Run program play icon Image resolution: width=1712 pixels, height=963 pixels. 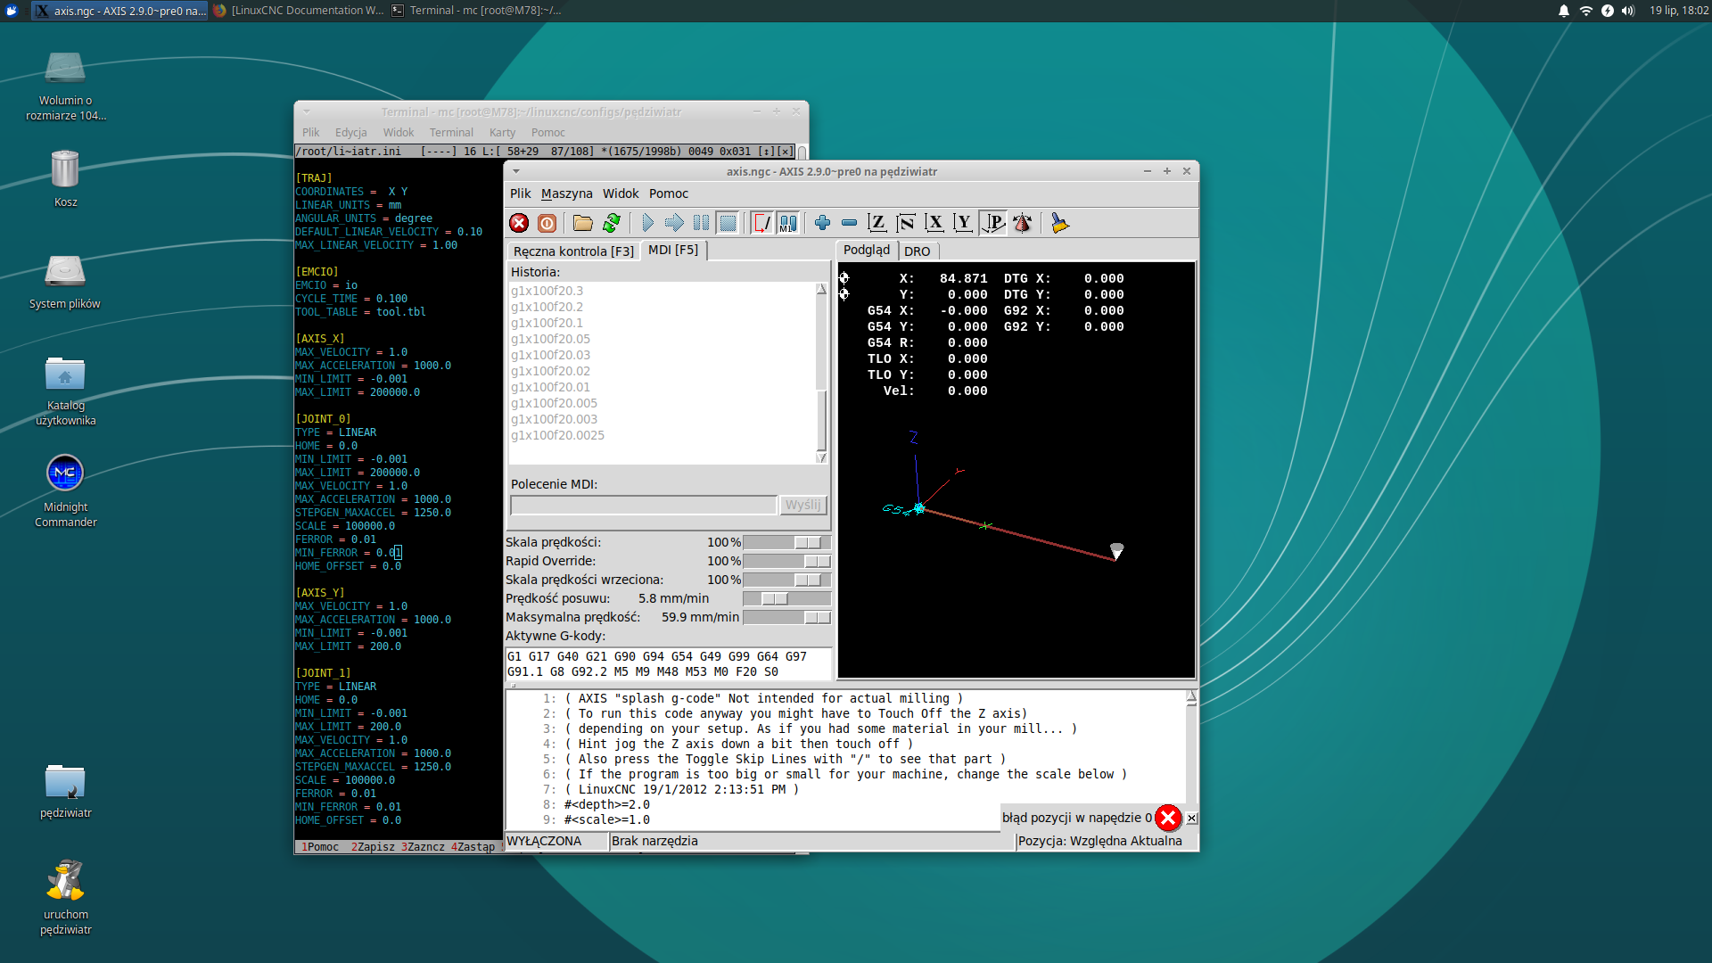coord(647,223)
